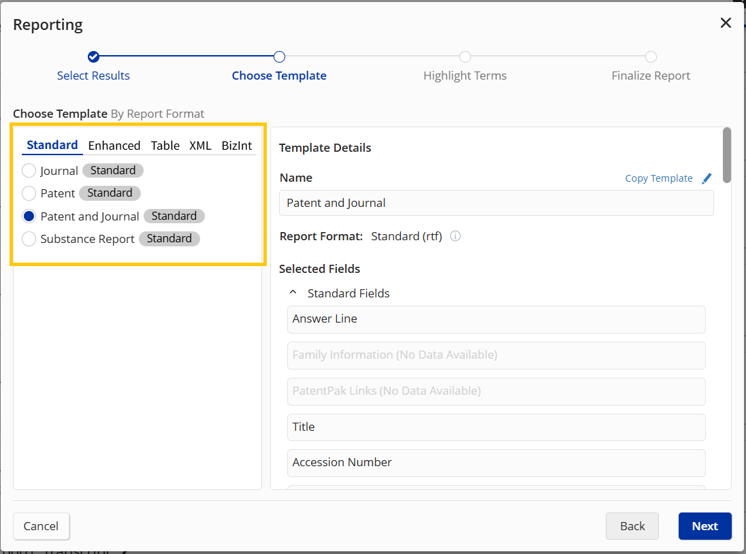Collapse the Standard Fields section chevron
Screen dimensions: 746x554
tap(293, 293)
